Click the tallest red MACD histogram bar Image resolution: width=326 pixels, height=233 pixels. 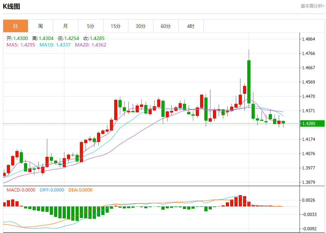tap(240, 201)
